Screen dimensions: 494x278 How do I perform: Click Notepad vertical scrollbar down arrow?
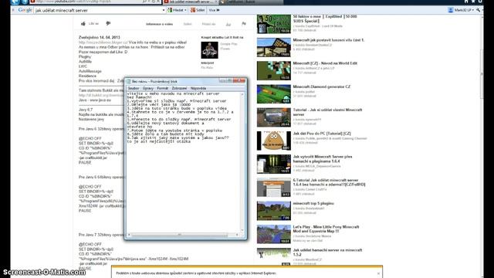pyautogui.click(x=242, y=230)
